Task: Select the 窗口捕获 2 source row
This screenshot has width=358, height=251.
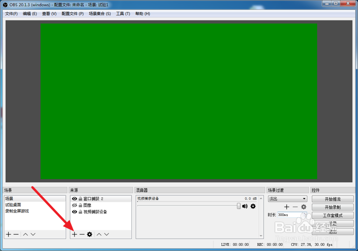Action: (x=101, y=199)
